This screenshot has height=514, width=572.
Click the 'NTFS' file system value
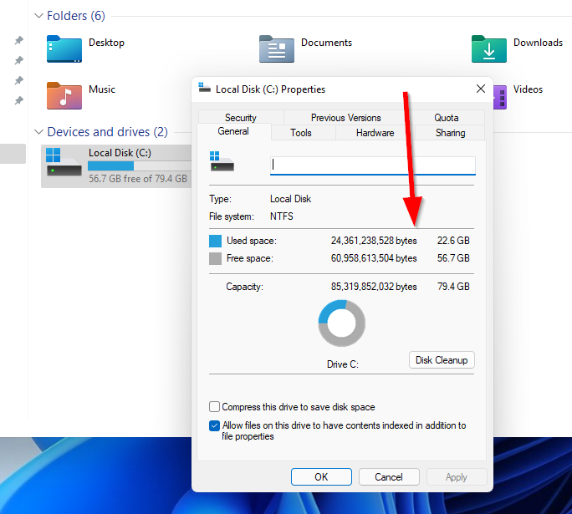click(282, 216)
